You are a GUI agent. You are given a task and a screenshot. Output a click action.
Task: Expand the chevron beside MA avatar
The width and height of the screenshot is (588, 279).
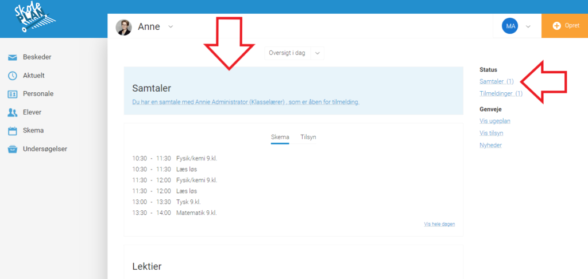[x=528, y=26]
